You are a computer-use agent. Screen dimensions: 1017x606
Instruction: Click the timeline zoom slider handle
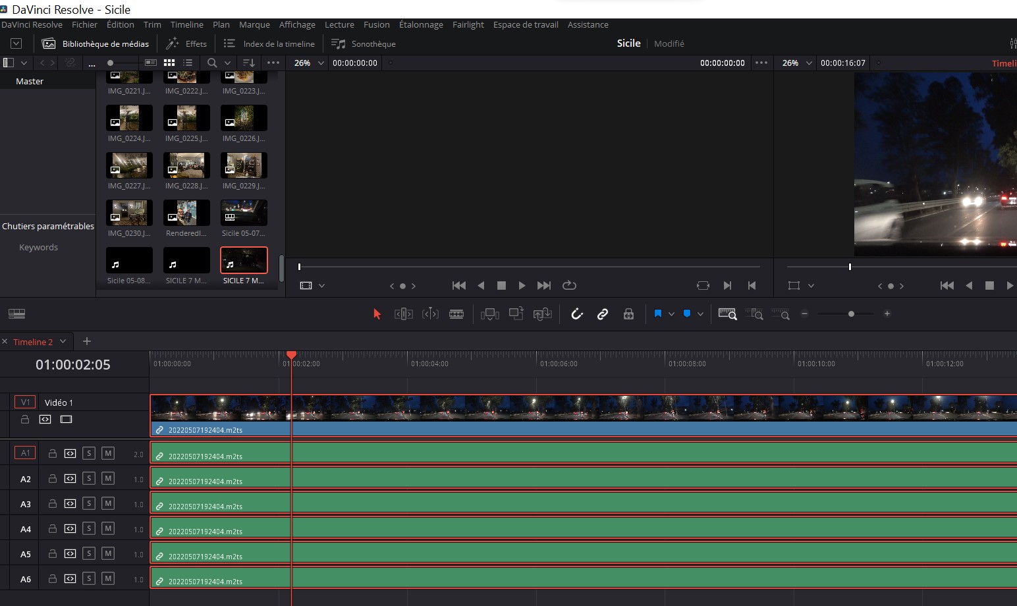click(x=851, y=314)
